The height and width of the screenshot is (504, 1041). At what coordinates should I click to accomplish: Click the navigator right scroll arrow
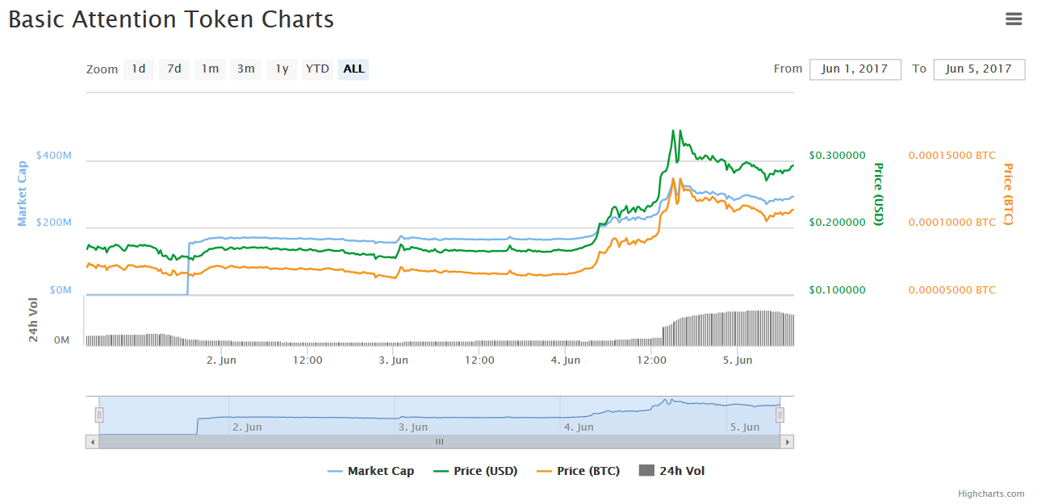click(x=787, y=442)
